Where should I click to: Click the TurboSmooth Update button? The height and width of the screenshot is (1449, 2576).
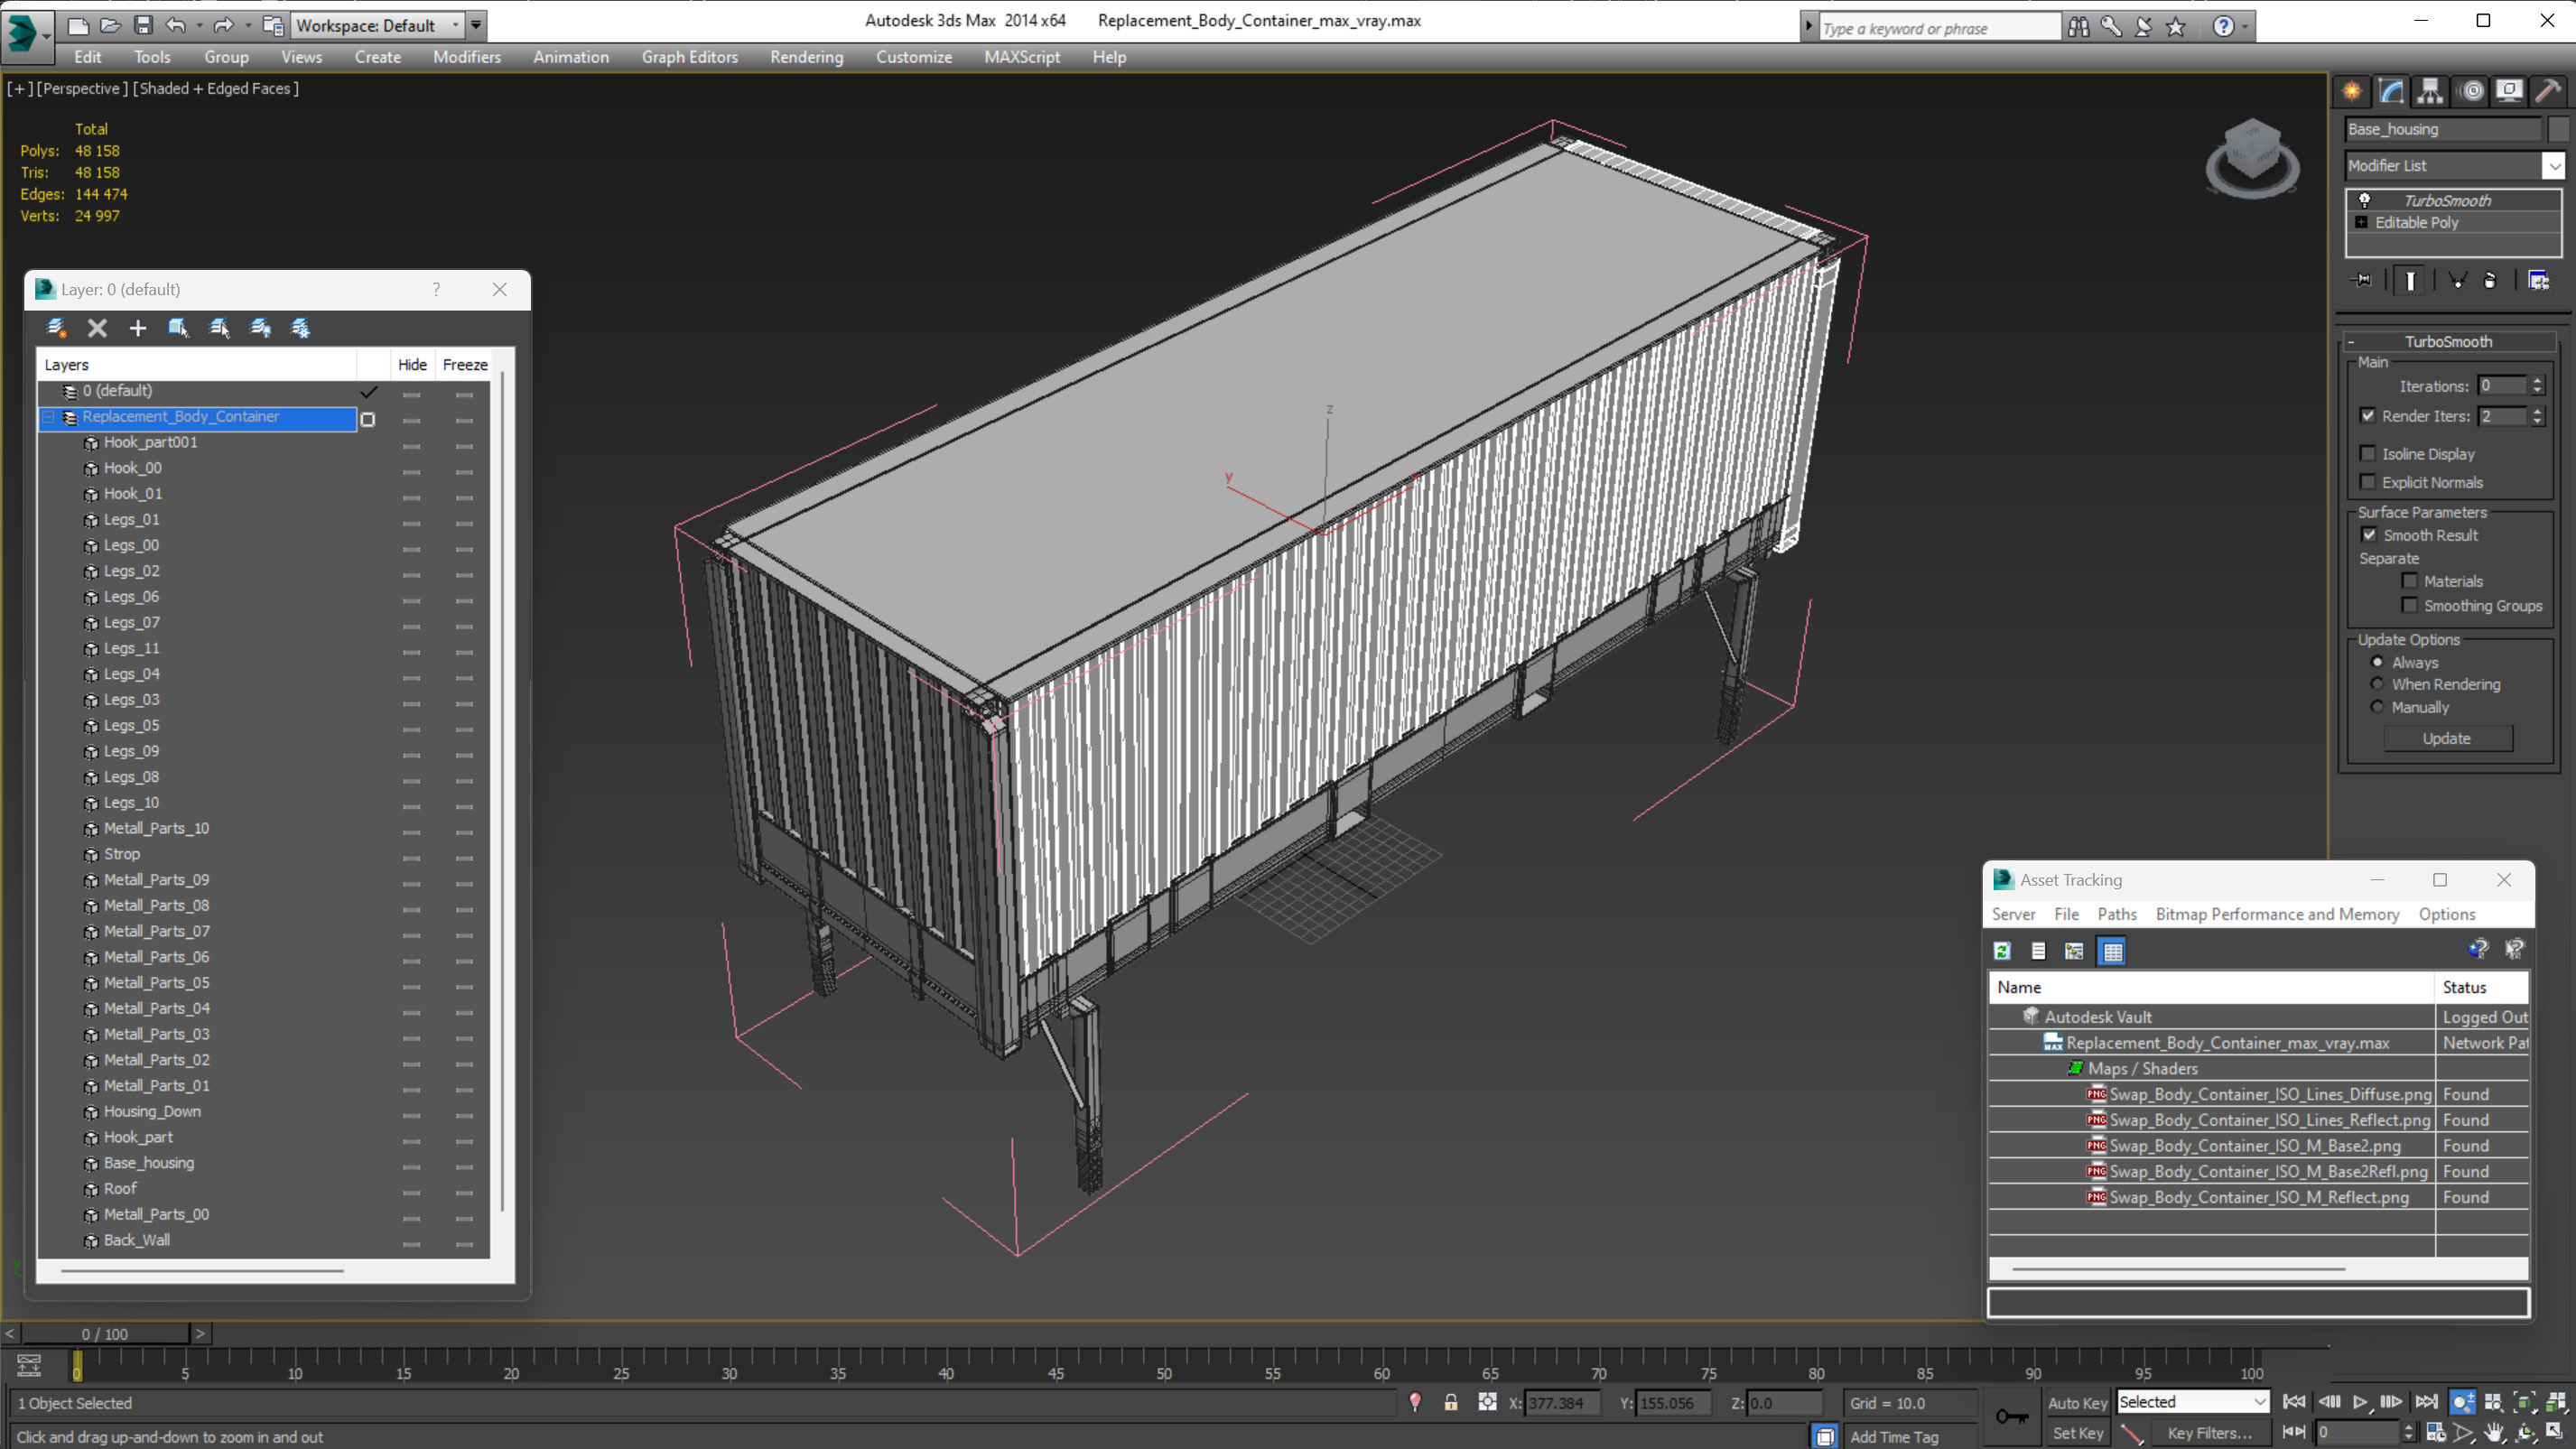(x=2446, y=738)
